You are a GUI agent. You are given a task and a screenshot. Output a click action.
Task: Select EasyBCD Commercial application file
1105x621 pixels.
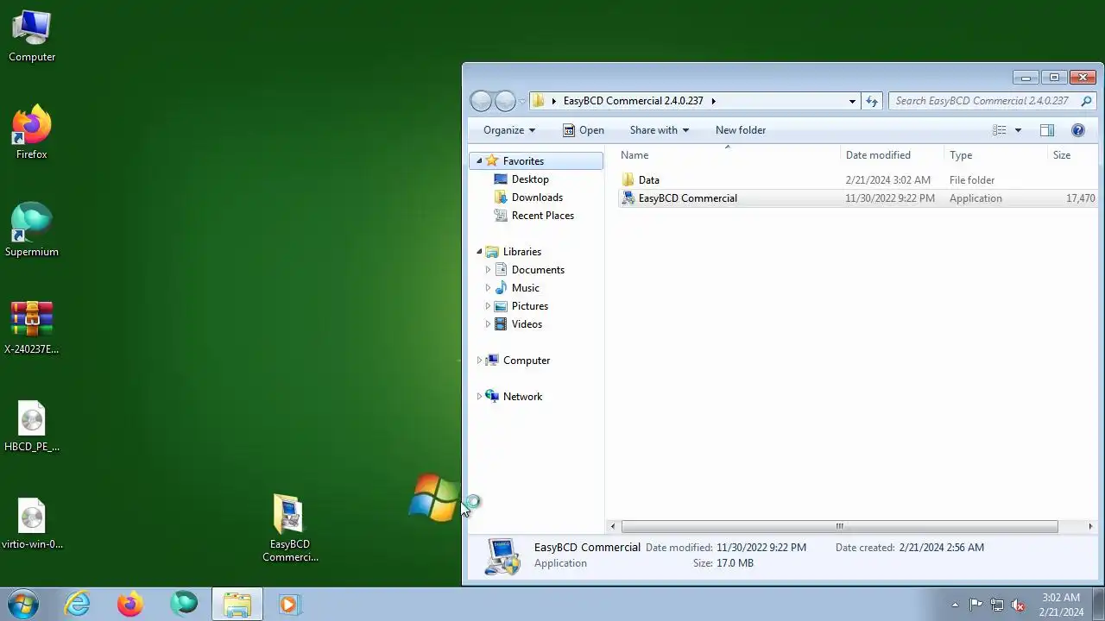858,198
